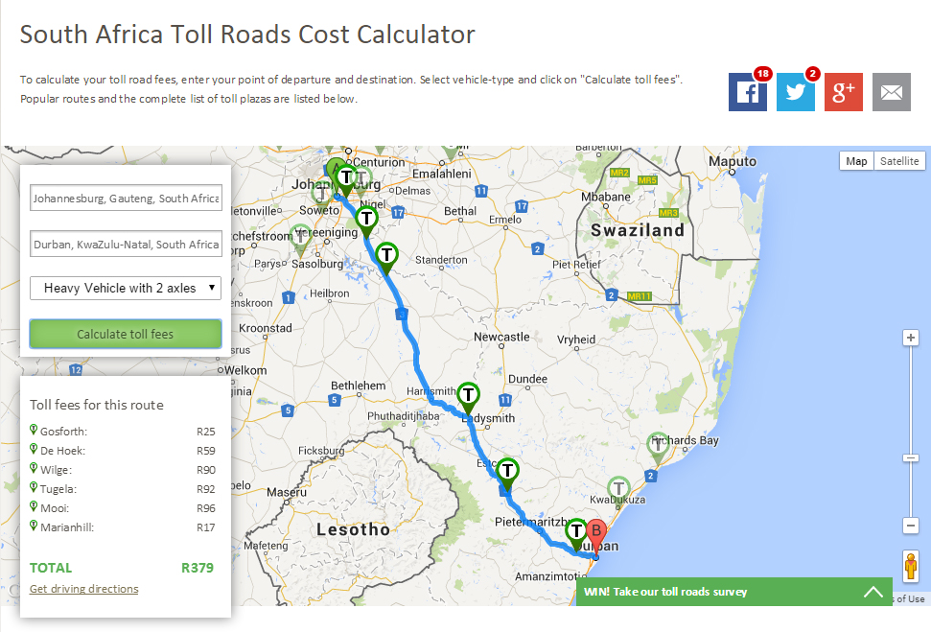The image size is (931, 632).
Task: Click the red destination marker B at Durban
Action: [596, 536]
